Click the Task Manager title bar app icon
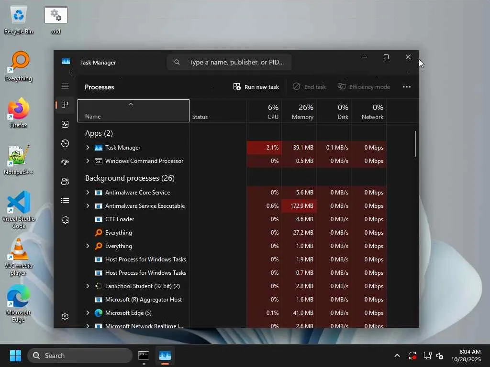 [x=66, y=62]
